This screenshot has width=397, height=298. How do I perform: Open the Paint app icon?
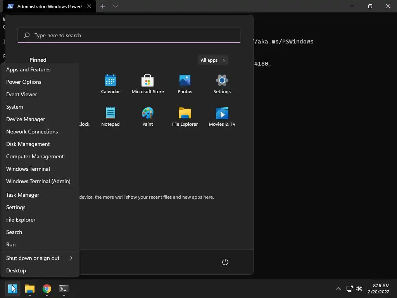pos(148,116)
